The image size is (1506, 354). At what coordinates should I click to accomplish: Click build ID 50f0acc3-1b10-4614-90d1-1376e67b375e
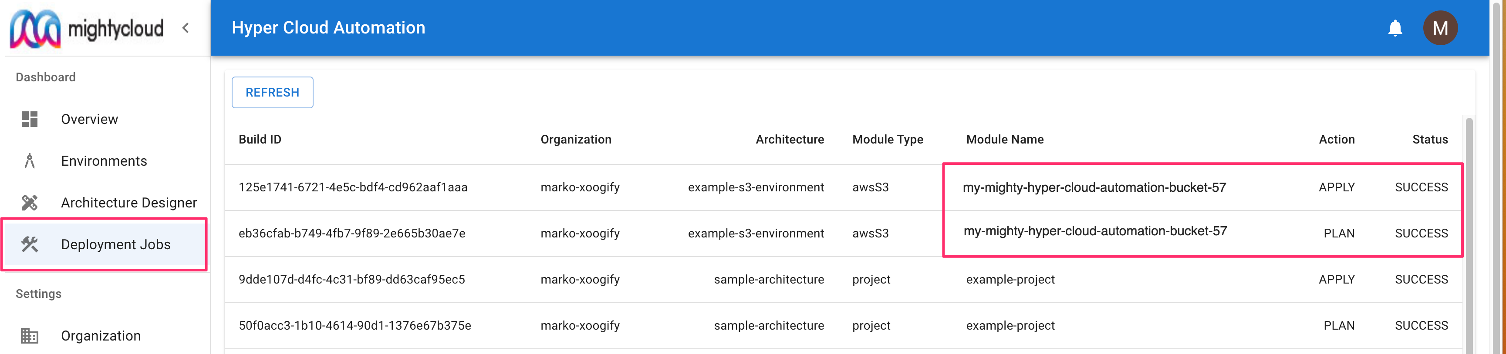tap(354, 325)
